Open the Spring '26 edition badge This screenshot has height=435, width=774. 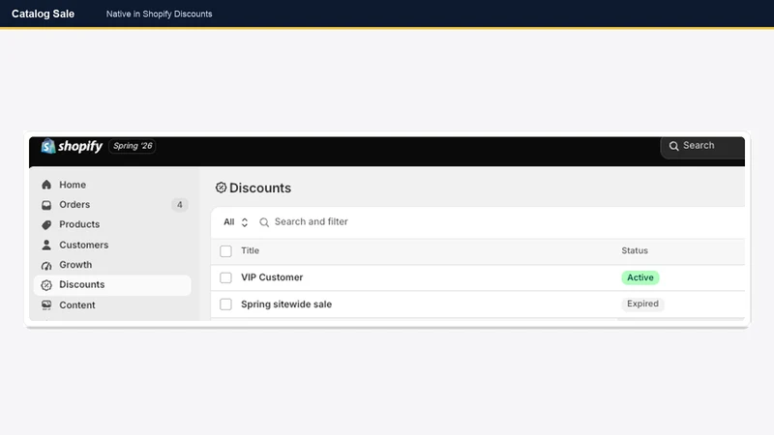coord(133,146)
